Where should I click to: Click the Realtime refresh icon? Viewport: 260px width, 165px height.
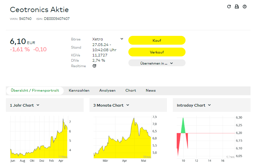click(94, 66)
